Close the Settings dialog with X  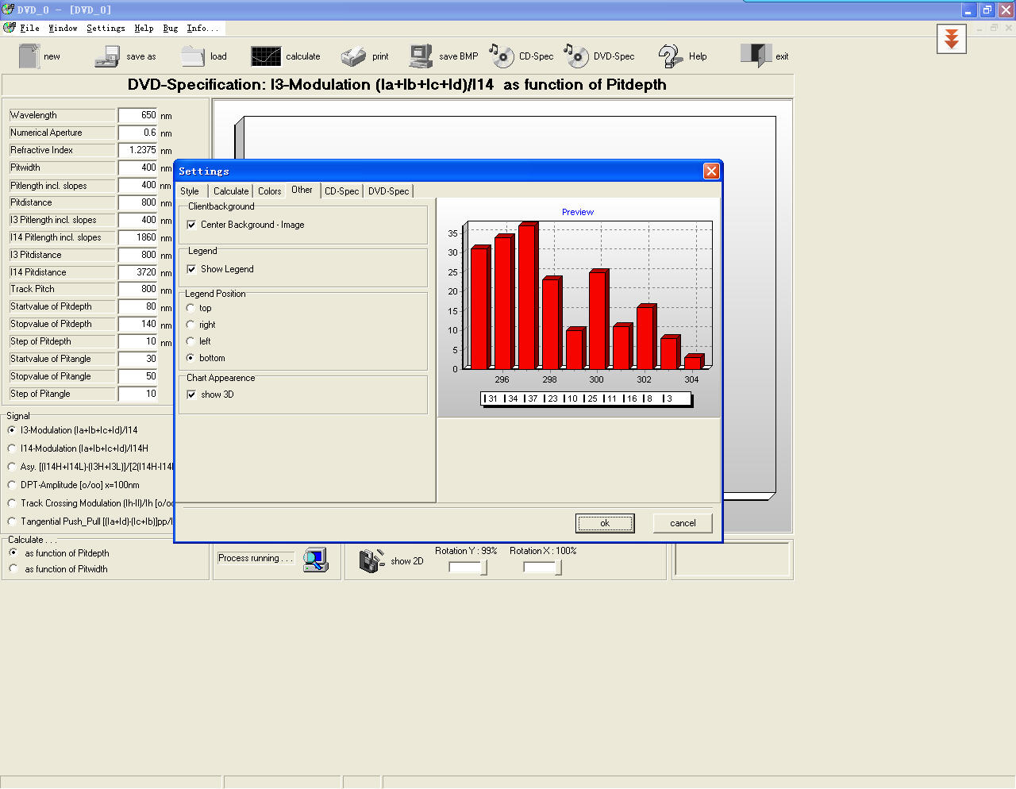711,171
